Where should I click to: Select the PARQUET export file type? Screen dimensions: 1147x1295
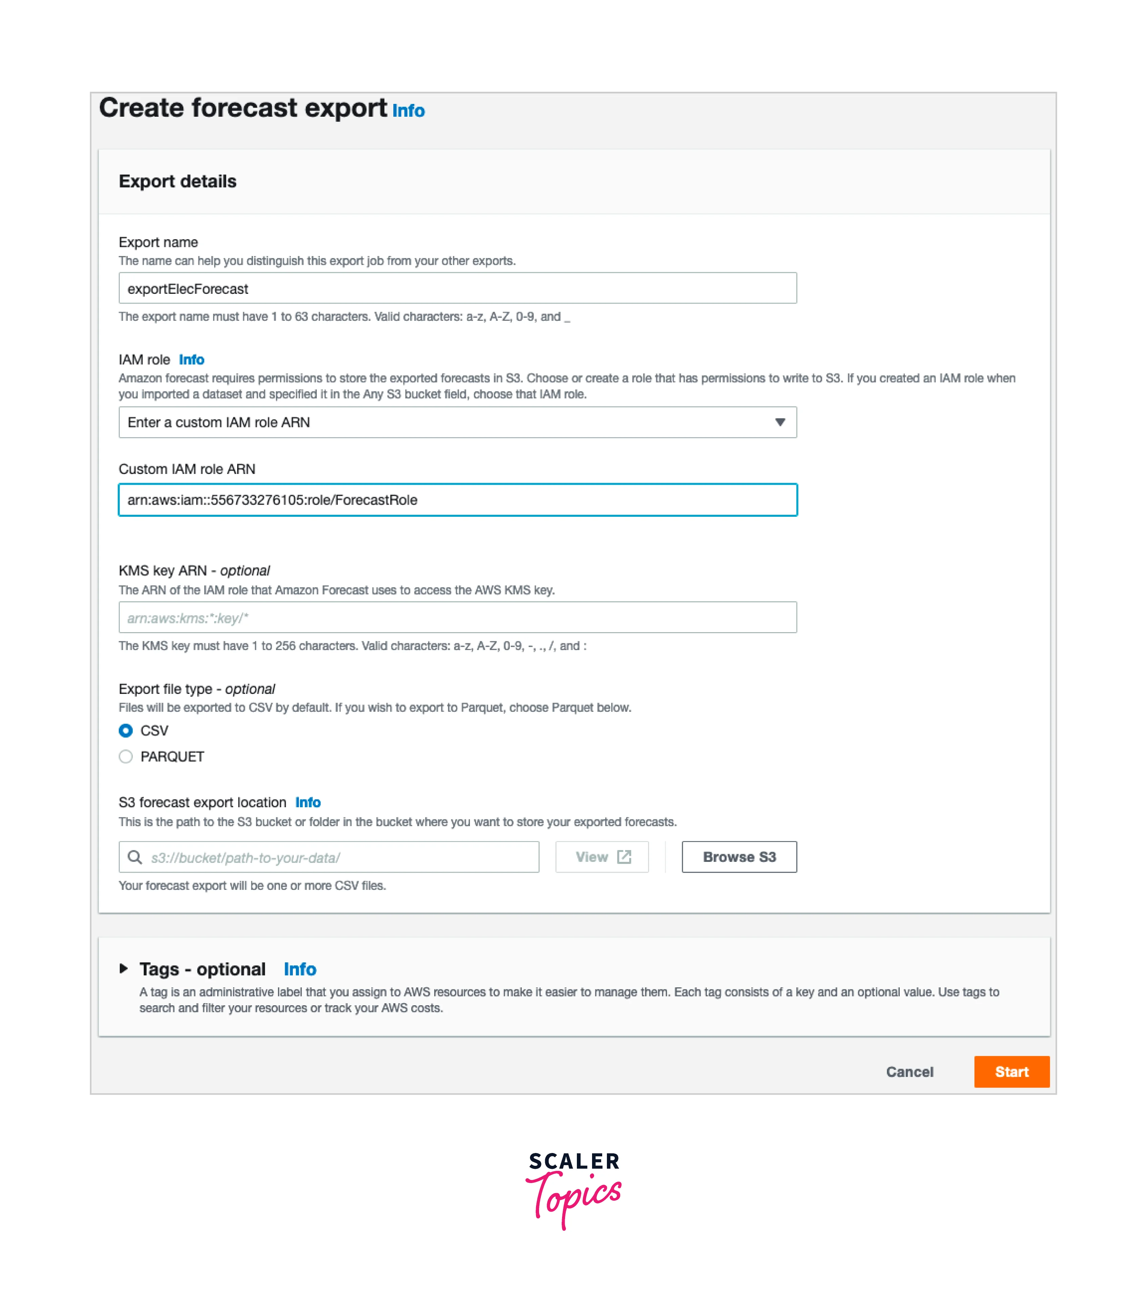[126, 757]
